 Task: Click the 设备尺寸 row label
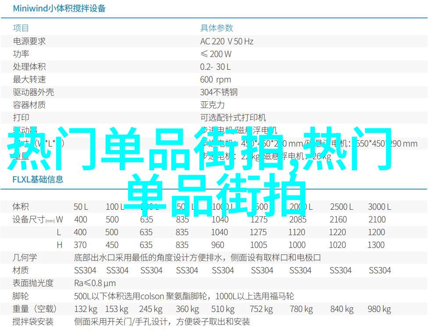click(x=29, y=219)
